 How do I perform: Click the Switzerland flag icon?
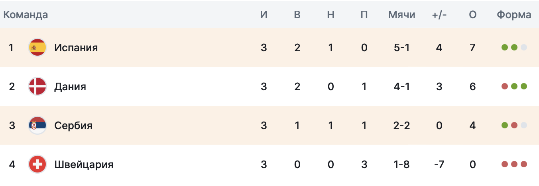(x=38, y=165)
